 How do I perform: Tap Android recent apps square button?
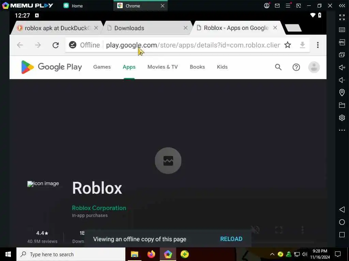(x=342, y=234)
